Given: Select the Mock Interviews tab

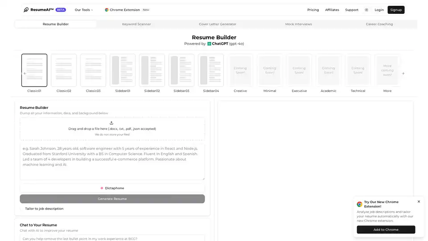Looking at the screenshot, I should point(298,24).
